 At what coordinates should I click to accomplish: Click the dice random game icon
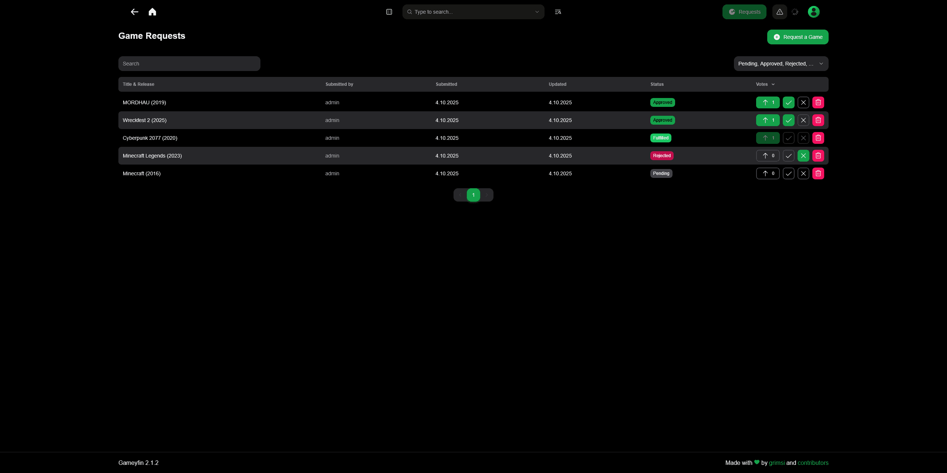pyautogui.click(x=389, y=12)
